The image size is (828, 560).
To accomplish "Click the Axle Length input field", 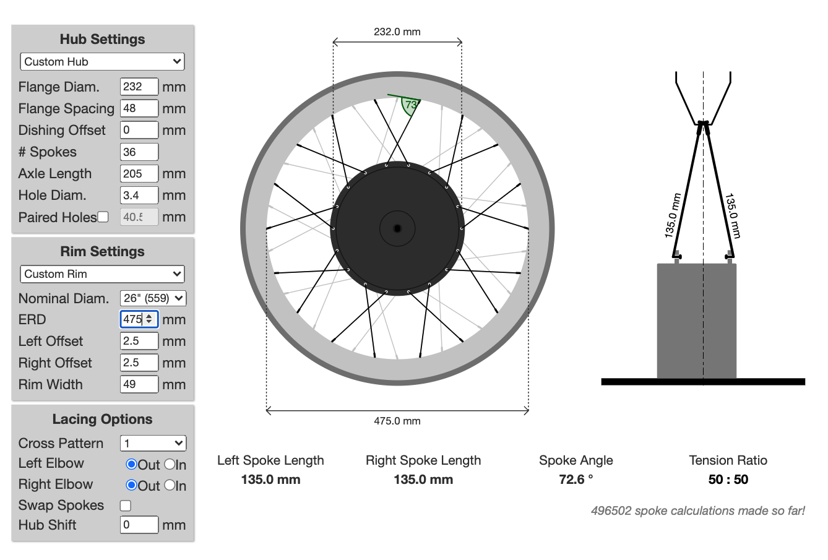I will (x=139, y=173).
